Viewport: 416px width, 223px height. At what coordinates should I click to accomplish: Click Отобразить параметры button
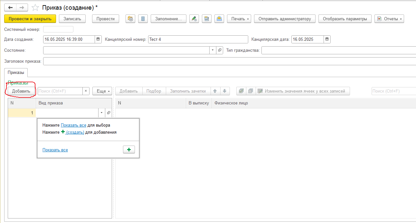coord(345,19)
